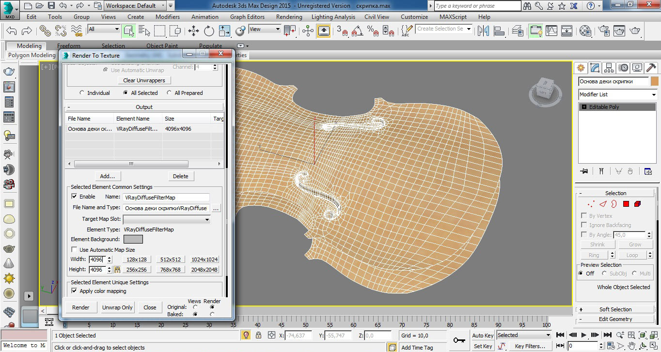
Task: Choose Vertex sub-object selection icon
Action: coord(590,204)
